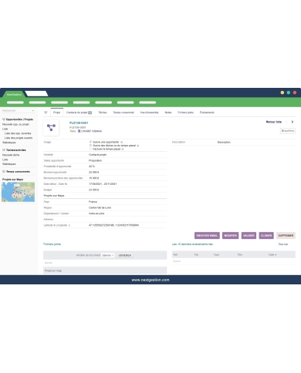301x373 pixels.
Task: Click the info icon after Suivre des tâches
Action: pos(138,146)
